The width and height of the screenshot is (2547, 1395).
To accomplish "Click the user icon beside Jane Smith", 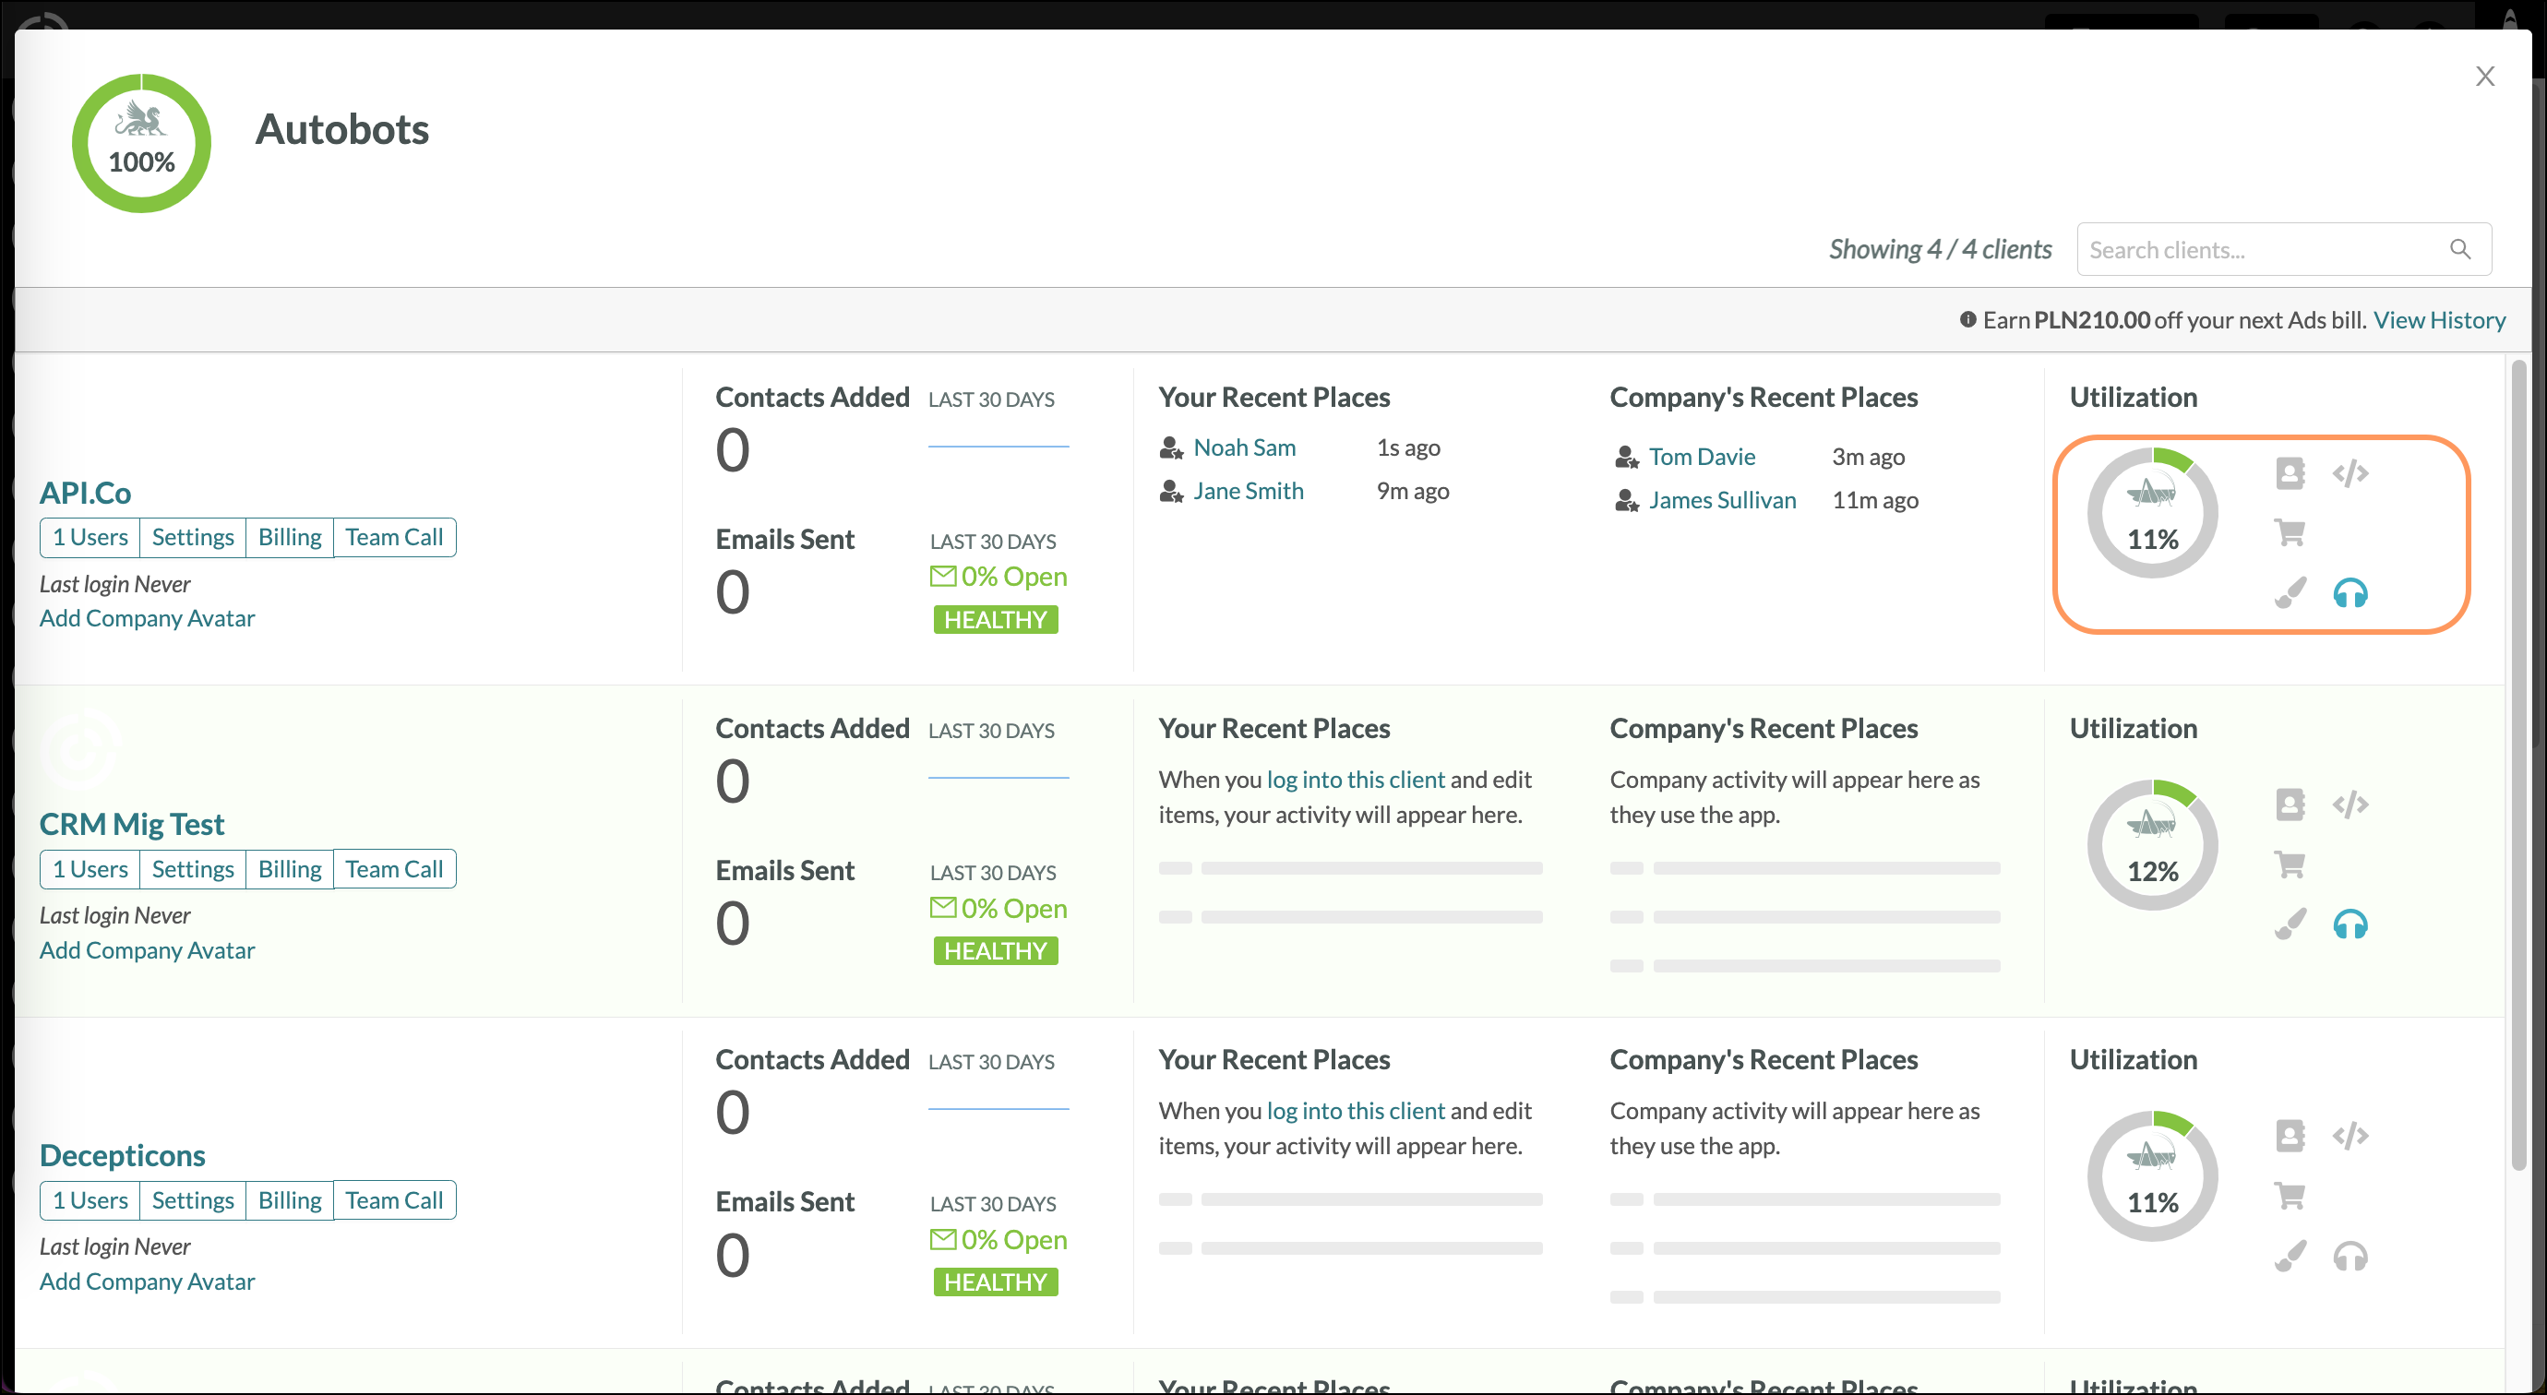I will tap(1172, 492).
